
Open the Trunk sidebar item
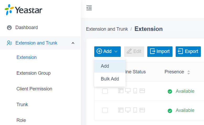coord(22,105)
